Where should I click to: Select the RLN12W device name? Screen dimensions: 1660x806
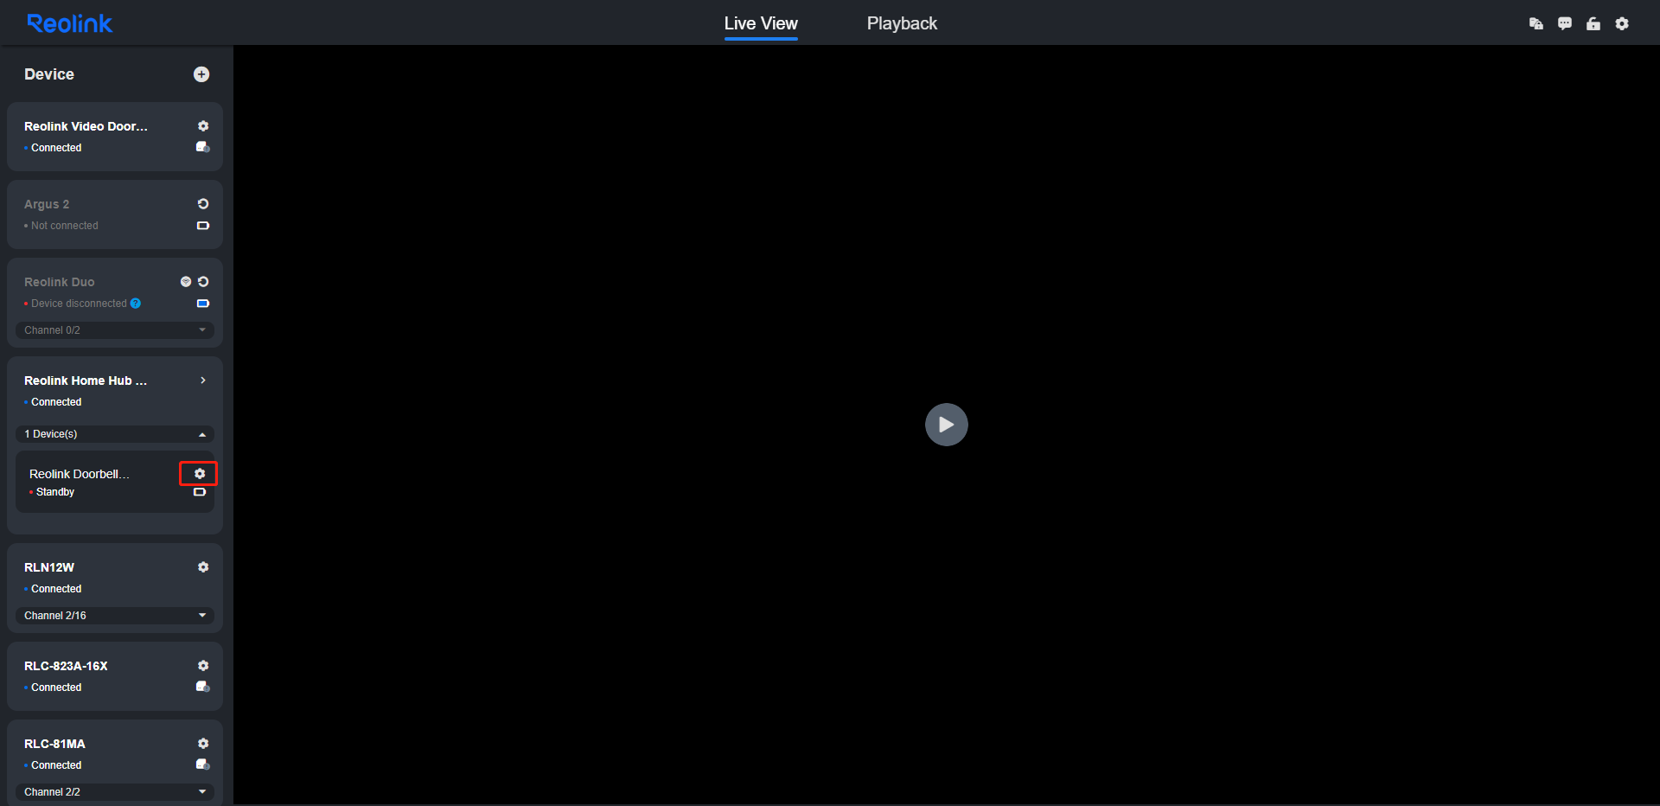[49, 567]
